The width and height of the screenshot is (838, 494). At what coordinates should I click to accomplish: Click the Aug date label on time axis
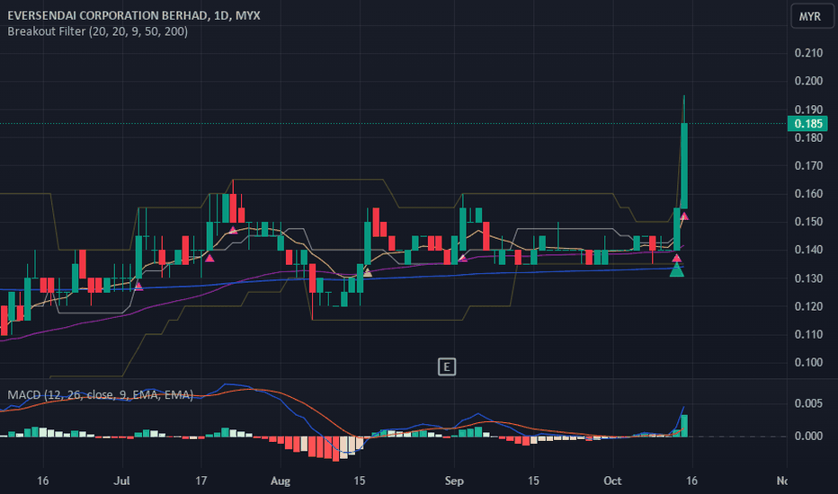280,481
